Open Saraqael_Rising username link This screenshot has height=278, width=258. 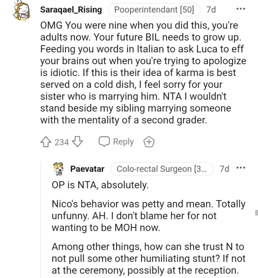pos(71,10)
